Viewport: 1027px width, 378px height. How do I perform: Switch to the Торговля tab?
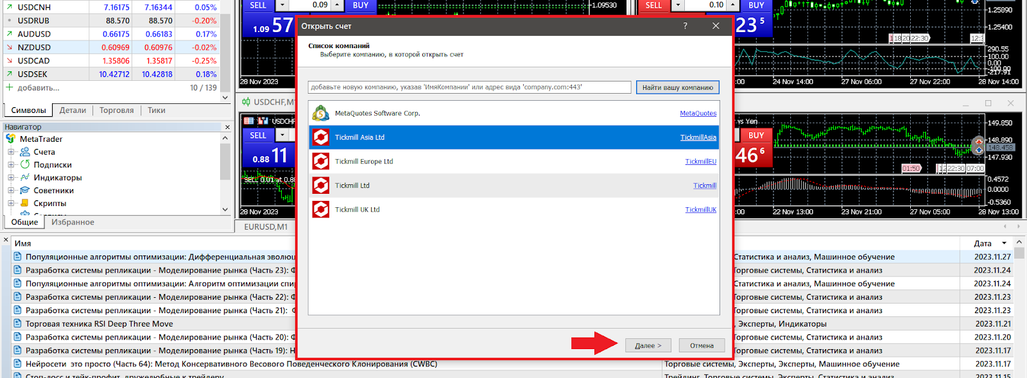(117, 110)
